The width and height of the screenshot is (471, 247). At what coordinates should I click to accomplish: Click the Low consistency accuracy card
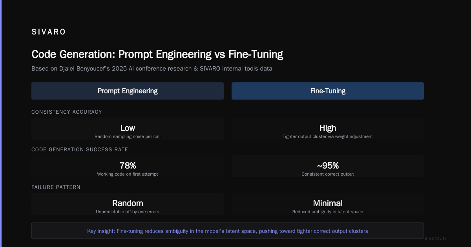tap(128, 129)
